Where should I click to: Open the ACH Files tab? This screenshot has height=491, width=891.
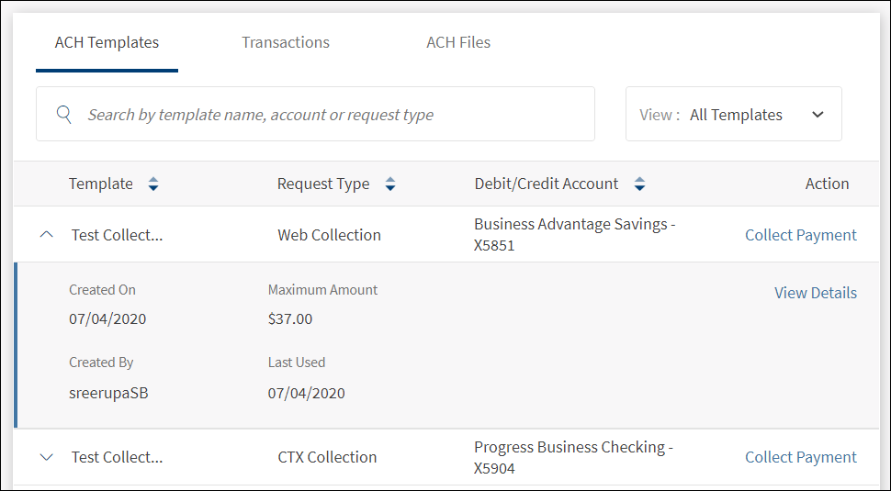pyautogui.click(x=458, y=42)
